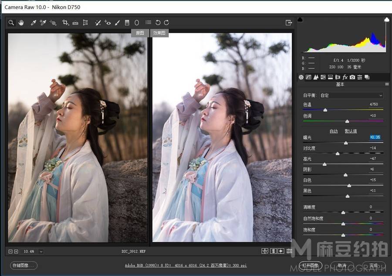Select the Straighten tool

pyautogui.click(x=75, y=23)
